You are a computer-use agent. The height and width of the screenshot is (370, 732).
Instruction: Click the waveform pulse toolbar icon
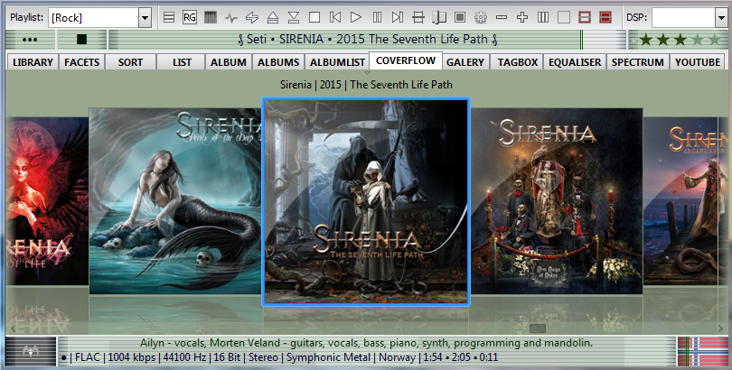(x=231, y=18)
